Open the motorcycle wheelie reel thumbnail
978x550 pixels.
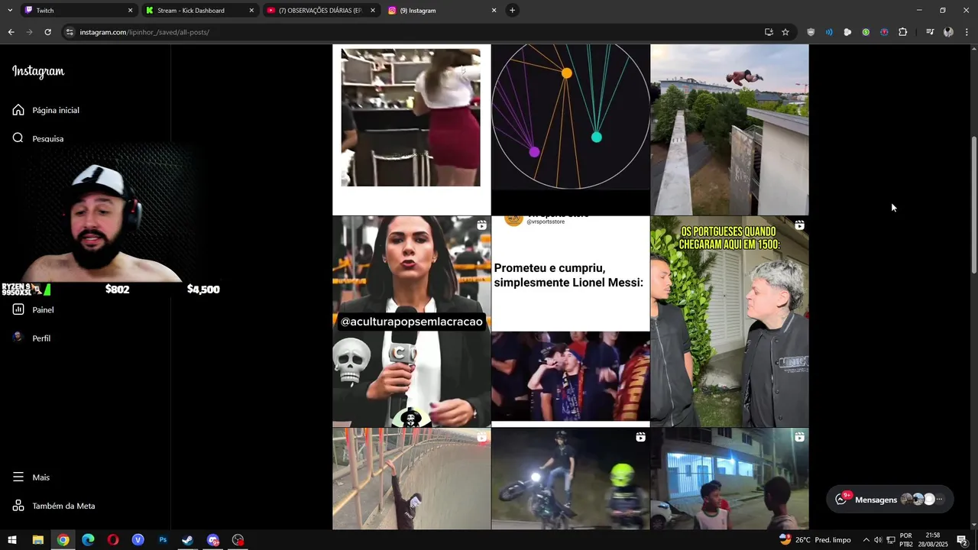point(571,479)
